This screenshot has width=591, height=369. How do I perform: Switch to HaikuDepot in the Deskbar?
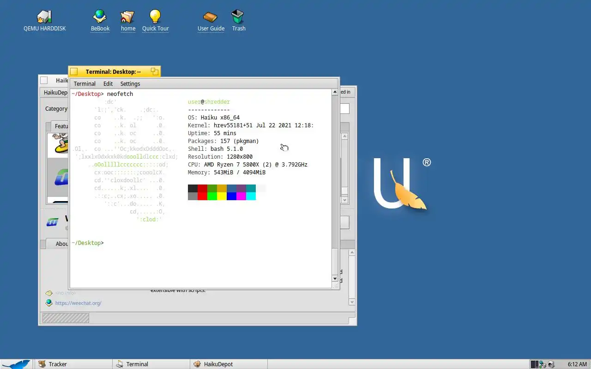coord(229,364)
